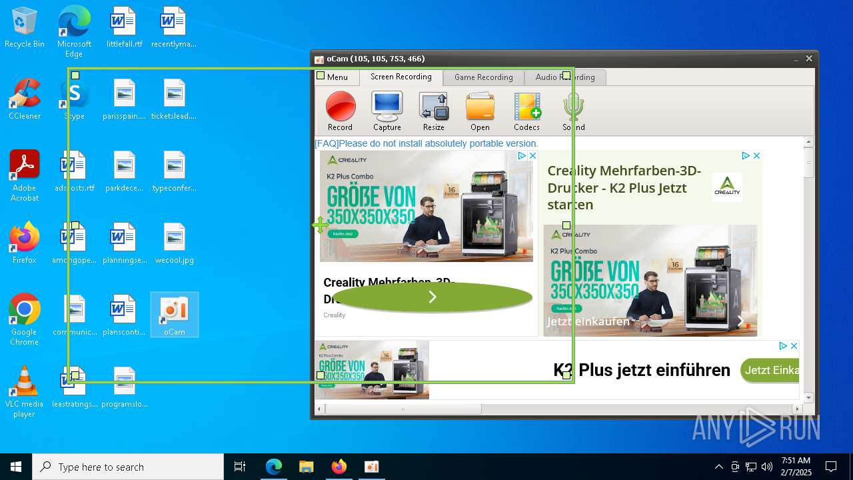
Task: Open the Codecs options
Action: click(x=526, y=111)
